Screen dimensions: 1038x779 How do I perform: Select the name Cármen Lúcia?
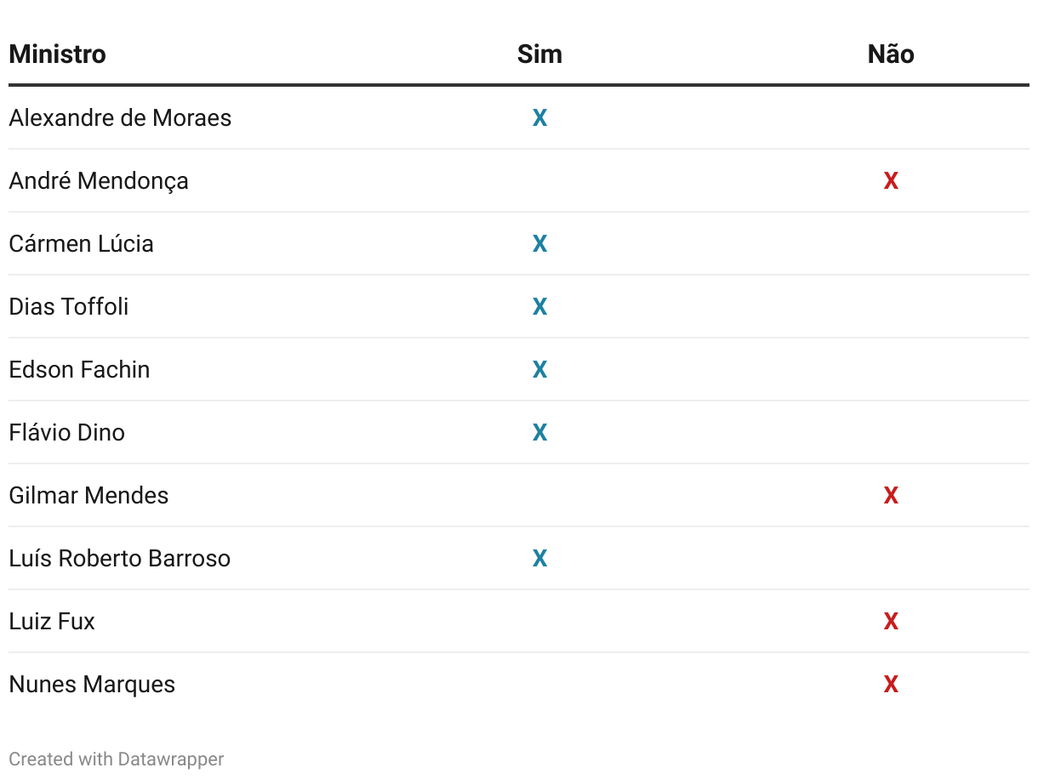[x=82, y=243]
